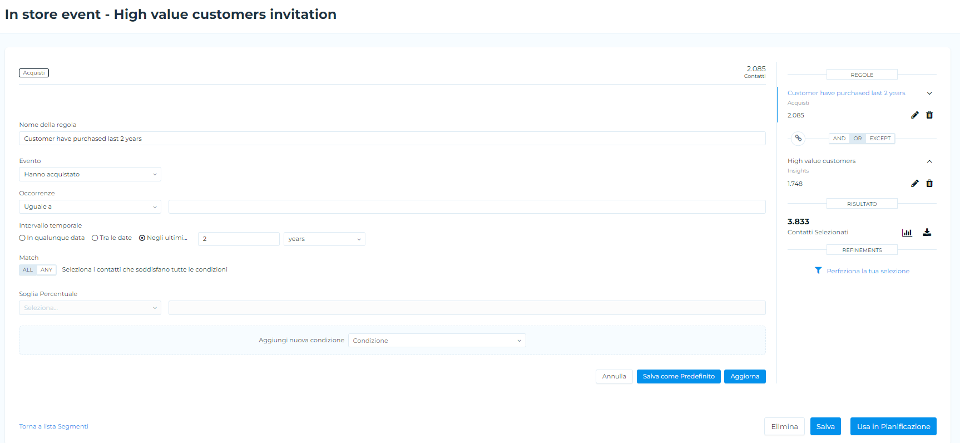Click the Soglia Percentuale value field
960x443 pixels.
point(467,308)
